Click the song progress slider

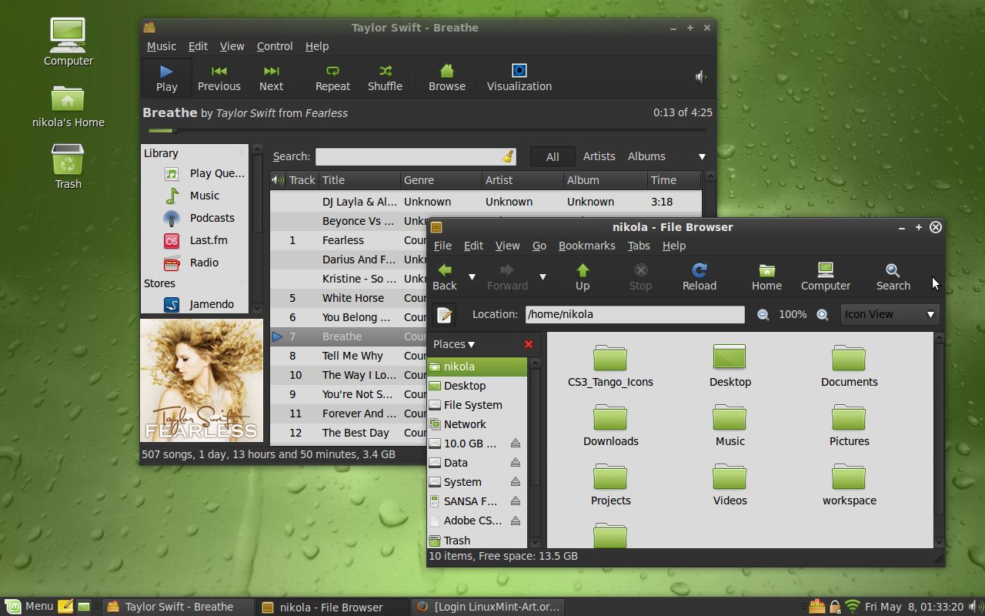pyautogui.click(x=427, y=130)
